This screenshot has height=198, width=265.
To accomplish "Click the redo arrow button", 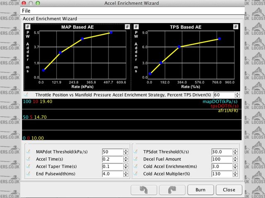I will tap(172, 190).
